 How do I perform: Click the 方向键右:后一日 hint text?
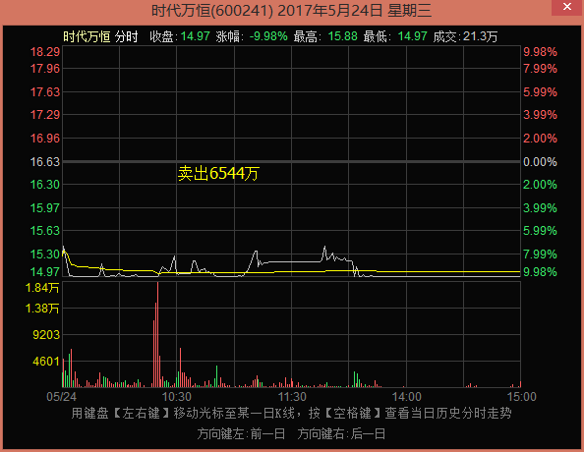tap(341, 434)
